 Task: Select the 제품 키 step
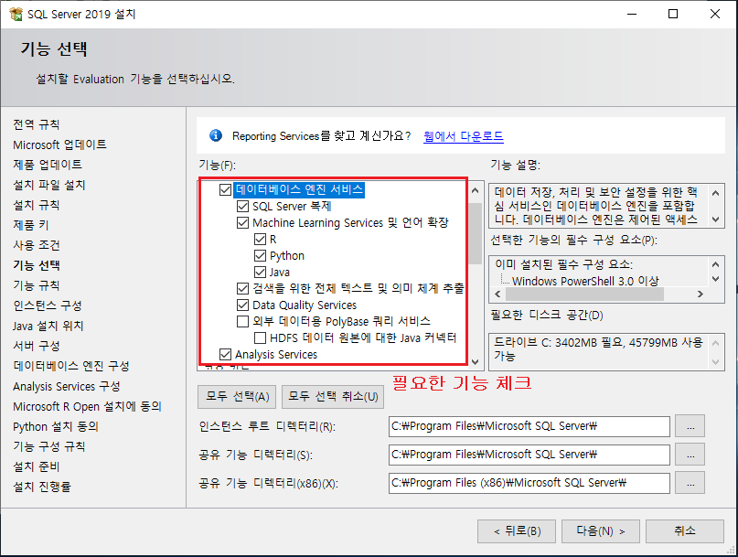click(30, 226)
